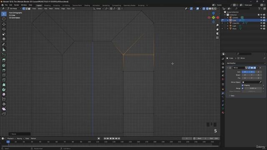Image resolution: width=267 pixels, height=150 pixels.
Task: Open the Vertex menu
Action: point(57,9)
